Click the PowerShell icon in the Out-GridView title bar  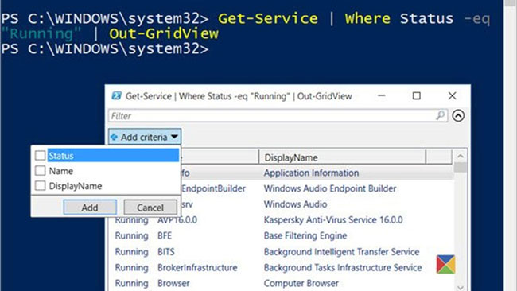(x=116, y=96)
